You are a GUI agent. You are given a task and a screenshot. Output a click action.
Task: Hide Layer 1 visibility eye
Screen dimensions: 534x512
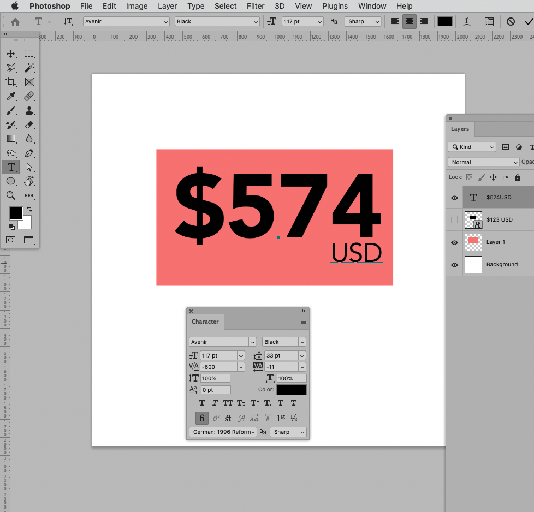454,242
